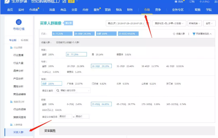
Task: Expand the category dropdown ending in 沙发套
Action: (169, 23)
